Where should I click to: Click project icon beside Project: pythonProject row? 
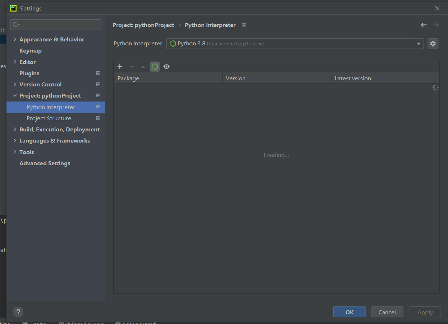click(x=98, y=95)
